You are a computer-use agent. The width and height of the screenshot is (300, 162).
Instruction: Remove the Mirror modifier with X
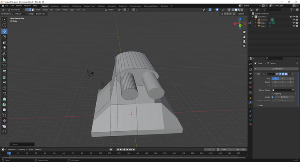click(x=292, y=74)
